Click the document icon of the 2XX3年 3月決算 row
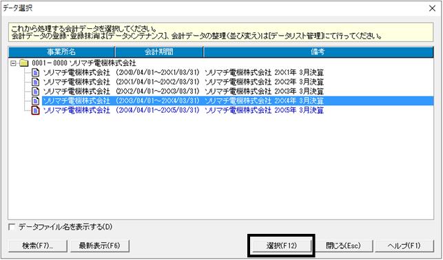This screenshot has height=260, width=443. click(35, 91)
